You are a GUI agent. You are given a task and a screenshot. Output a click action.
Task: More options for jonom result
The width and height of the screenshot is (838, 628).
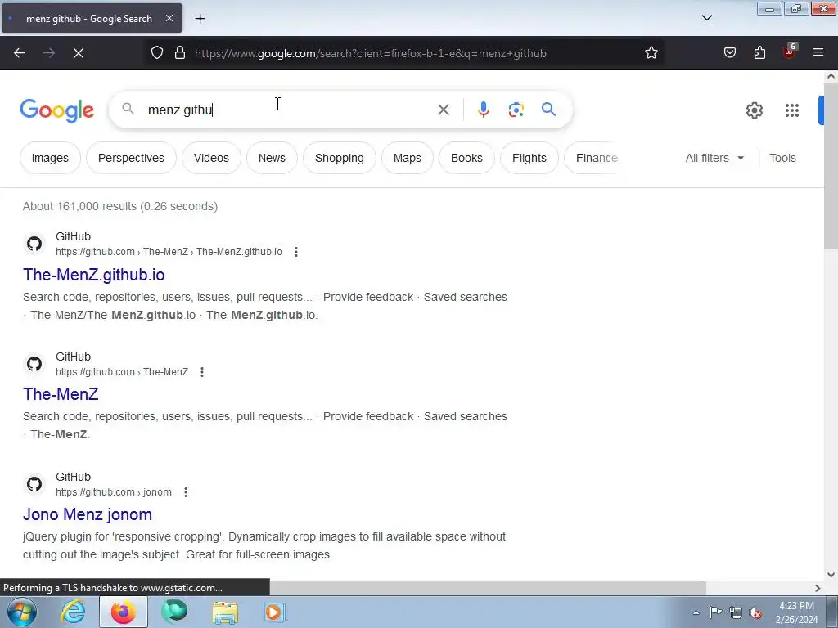point(186,492)
